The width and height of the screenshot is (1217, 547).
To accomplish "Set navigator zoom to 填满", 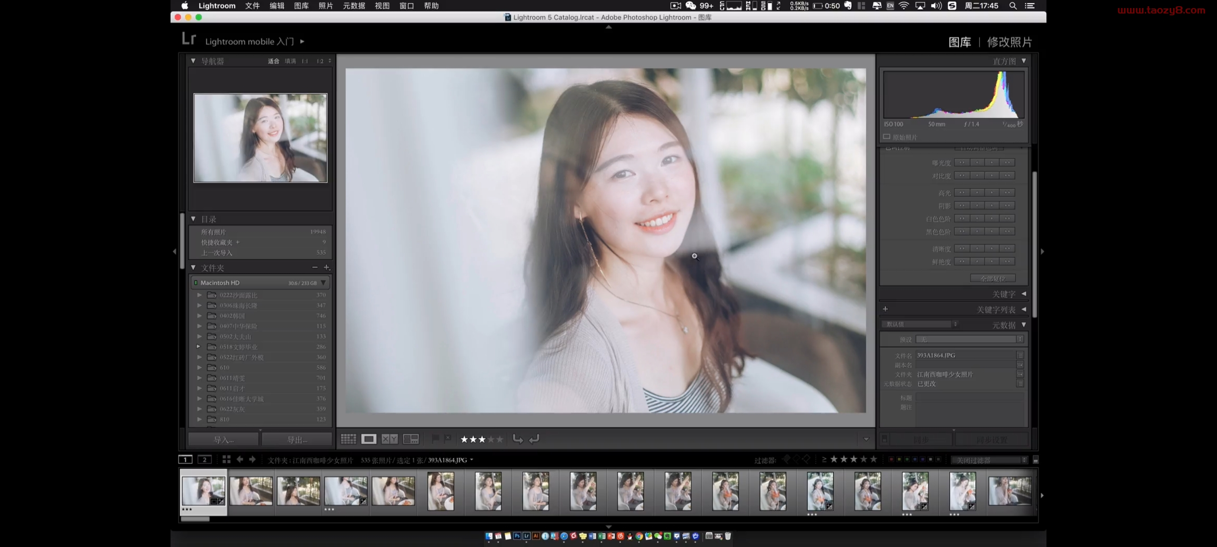I will [290, 61].
